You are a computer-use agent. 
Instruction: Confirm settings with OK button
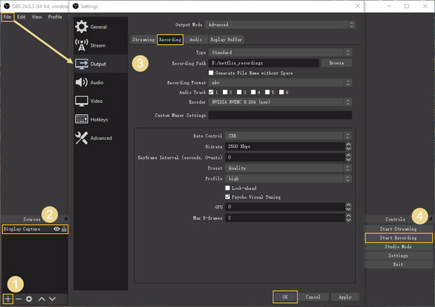[285, 297]
